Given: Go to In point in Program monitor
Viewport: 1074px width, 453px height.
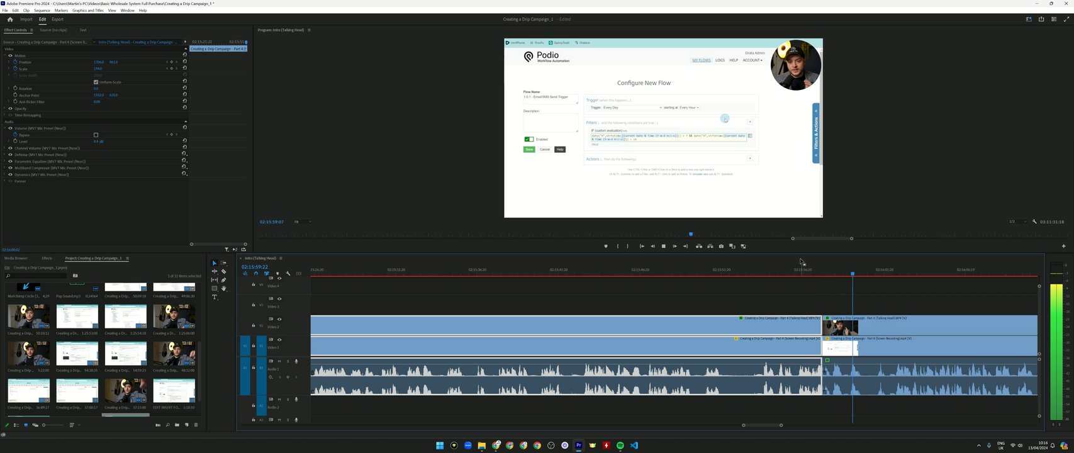Looking at the screenshot, I should [x=642, y=246].
